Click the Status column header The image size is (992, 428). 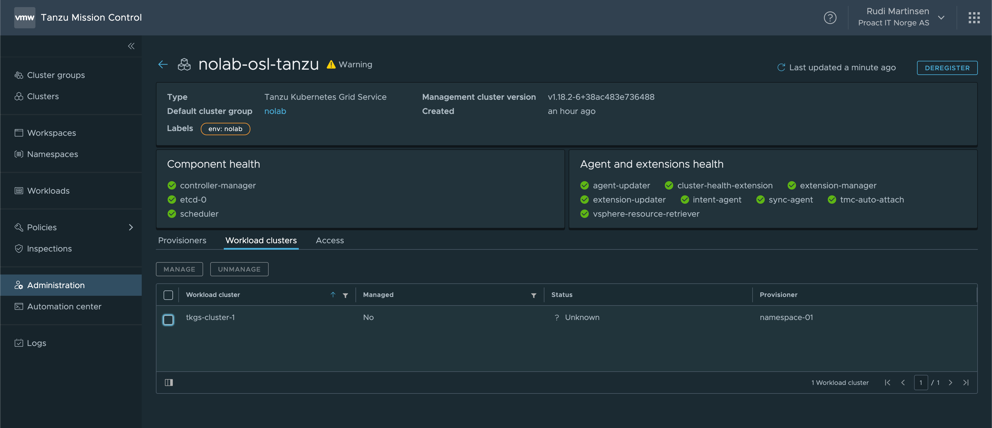[x=562, y=295]
